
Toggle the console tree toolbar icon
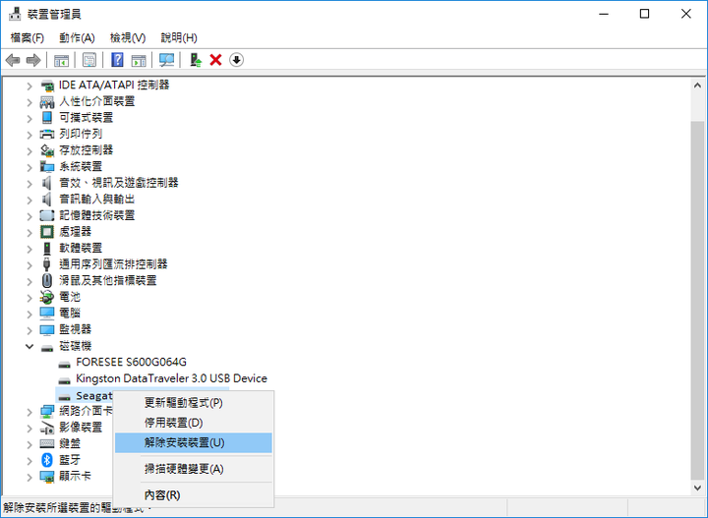[61, 60]
